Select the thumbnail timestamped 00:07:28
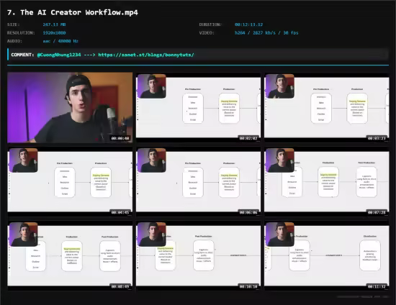The height and width of the screenshot is (305, 396). click(327, 182)
